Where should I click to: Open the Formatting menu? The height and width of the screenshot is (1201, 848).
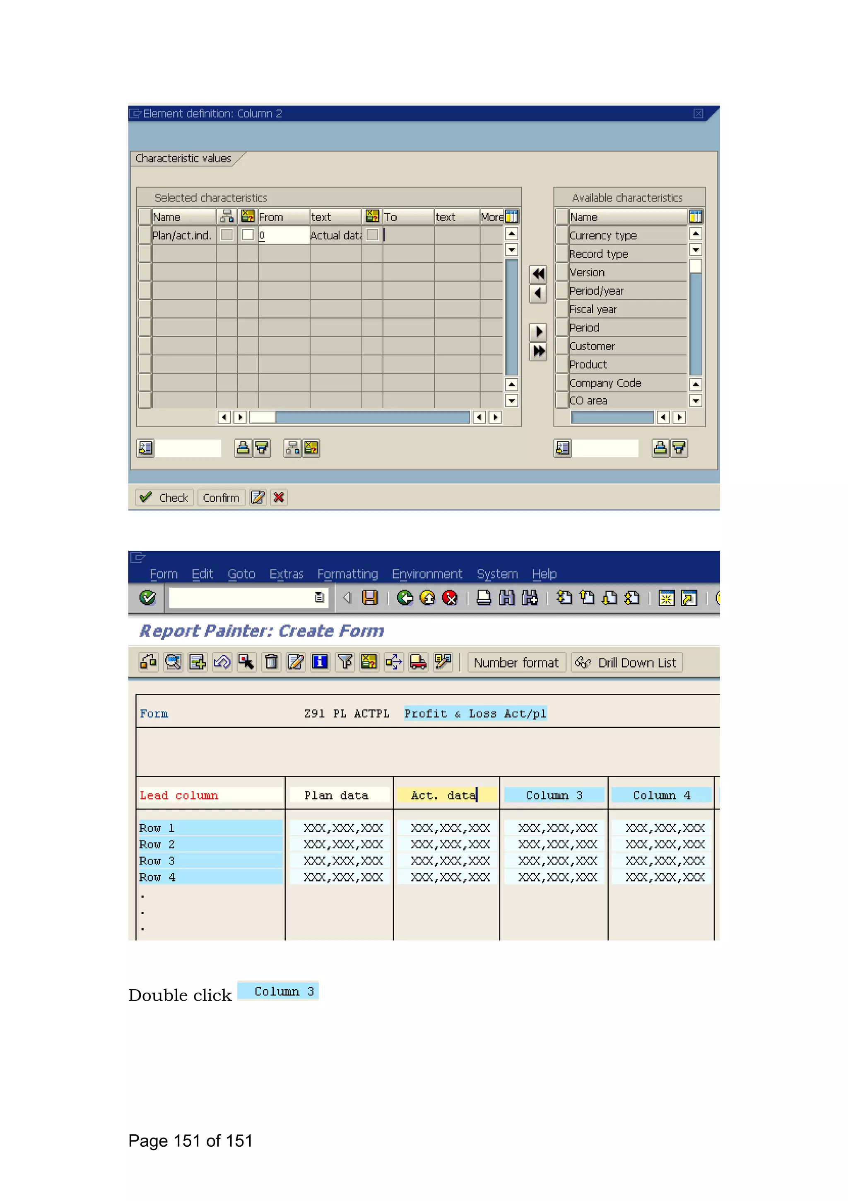point(347,574)
